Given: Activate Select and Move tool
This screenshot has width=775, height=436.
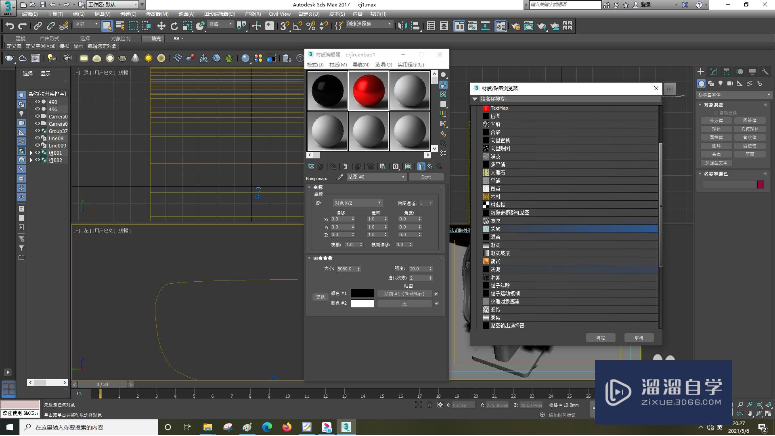Looking at the screenshot, I should pos(161,26).
